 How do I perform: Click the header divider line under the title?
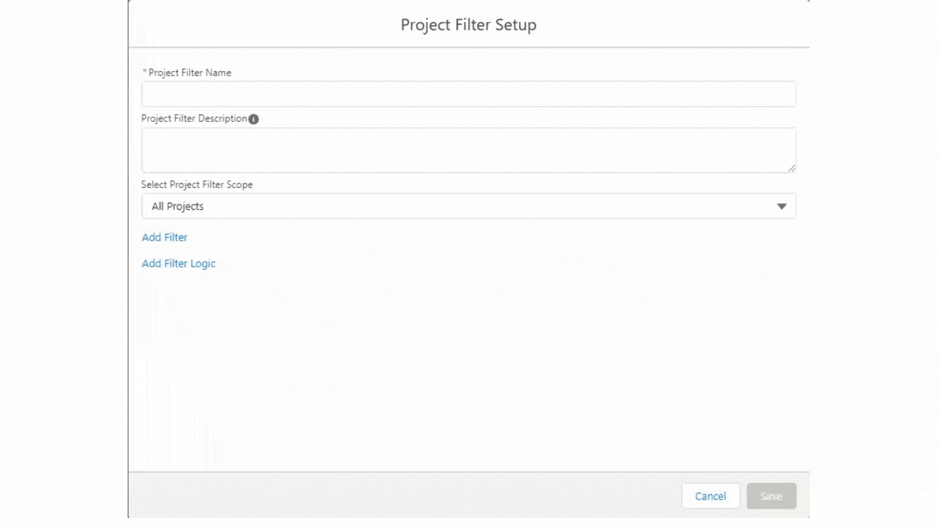pyautogui.click(x=468, y=47)
